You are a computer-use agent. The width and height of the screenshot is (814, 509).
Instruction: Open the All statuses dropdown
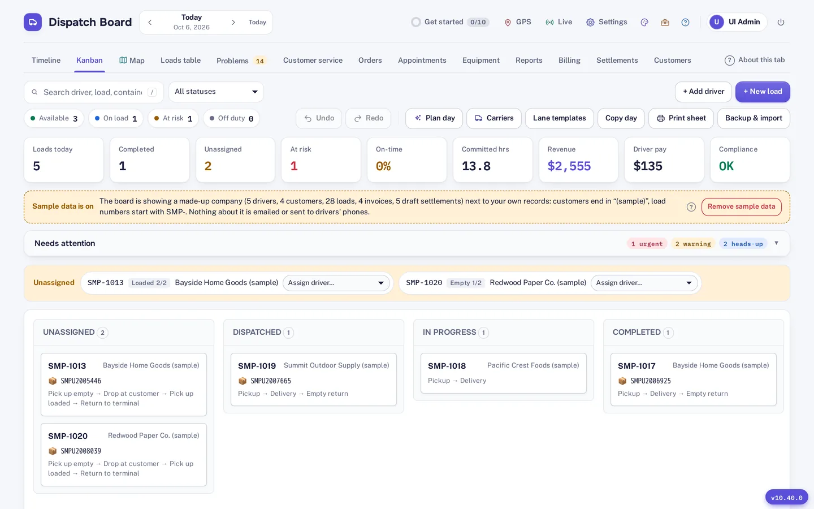tap(216, 92)
